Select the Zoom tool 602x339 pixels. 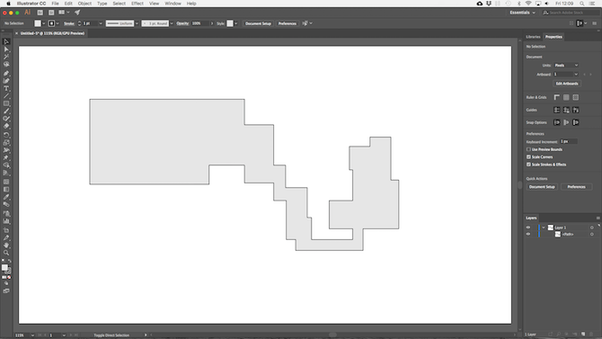coord(6,253)
